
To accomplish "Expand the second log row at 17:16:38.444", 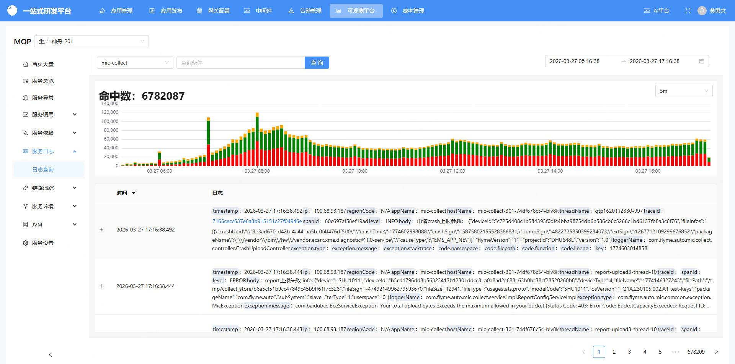I will pos(101,286).
